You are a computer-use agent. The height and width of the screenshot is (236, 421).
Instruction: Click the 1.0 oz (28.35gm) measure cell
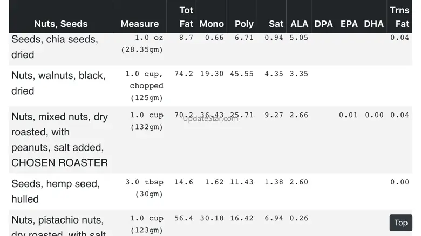(x=142, y=44)
